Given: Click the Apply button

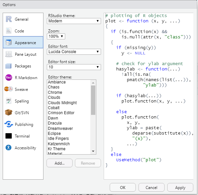Looking at the screenshot, I should tap(180, 187).
